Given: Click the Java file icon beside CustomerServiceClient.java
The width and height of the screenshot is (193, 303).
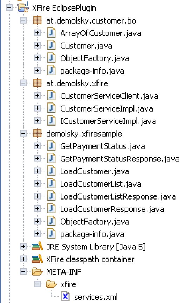Looking at the screenshot, I should [51, 96].
